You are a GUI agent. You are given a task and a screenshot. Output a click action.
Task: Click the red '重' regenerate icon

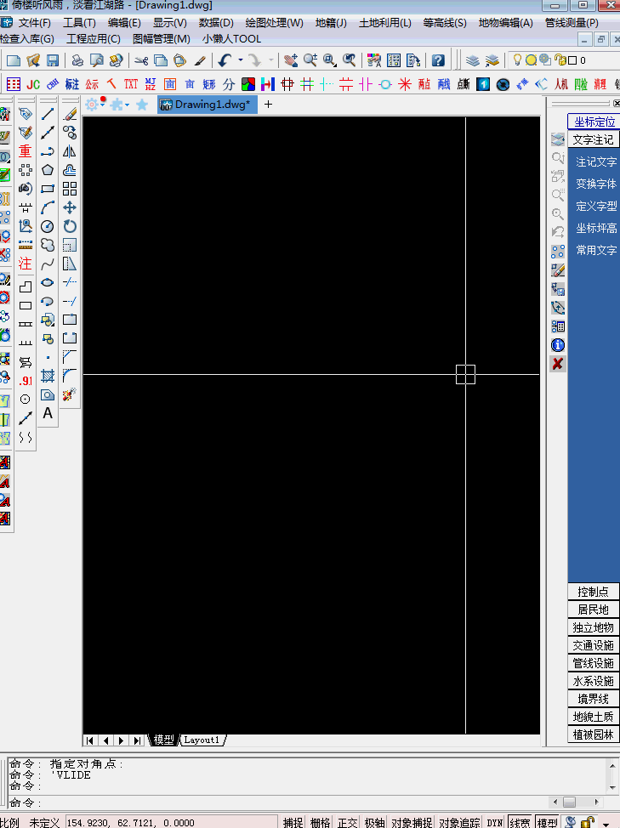coord(26,151)
